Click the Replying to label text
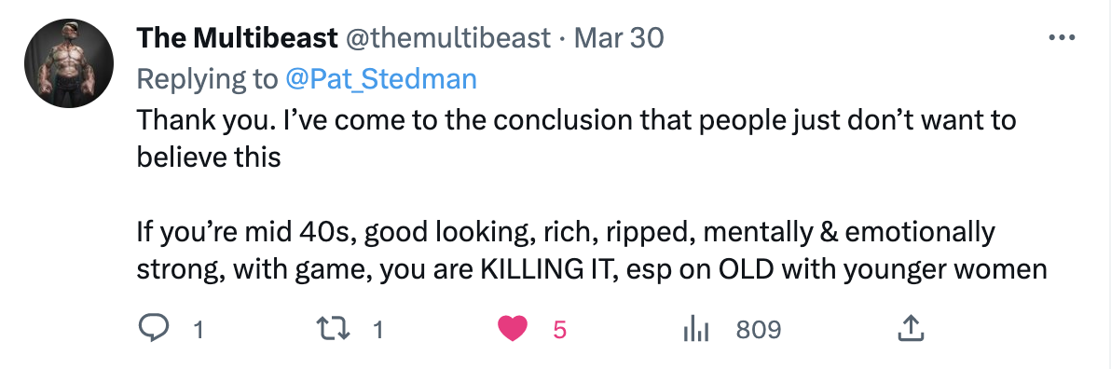 [x=207, y=78]
